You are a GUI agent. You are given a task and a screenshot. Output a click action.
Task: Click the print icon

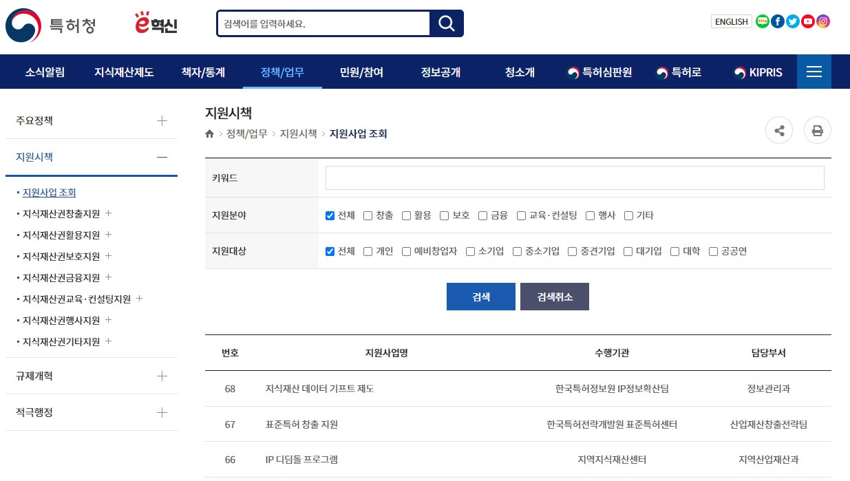click(x=817, y=130)
